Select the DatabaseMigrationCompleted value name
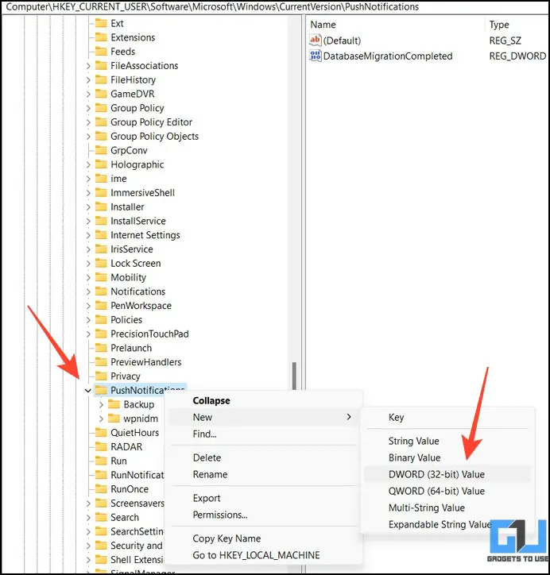 click(x=388, y=56)
